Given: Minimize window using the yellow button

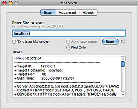Looking at the screenshot, I should click(x=10, y=3).
